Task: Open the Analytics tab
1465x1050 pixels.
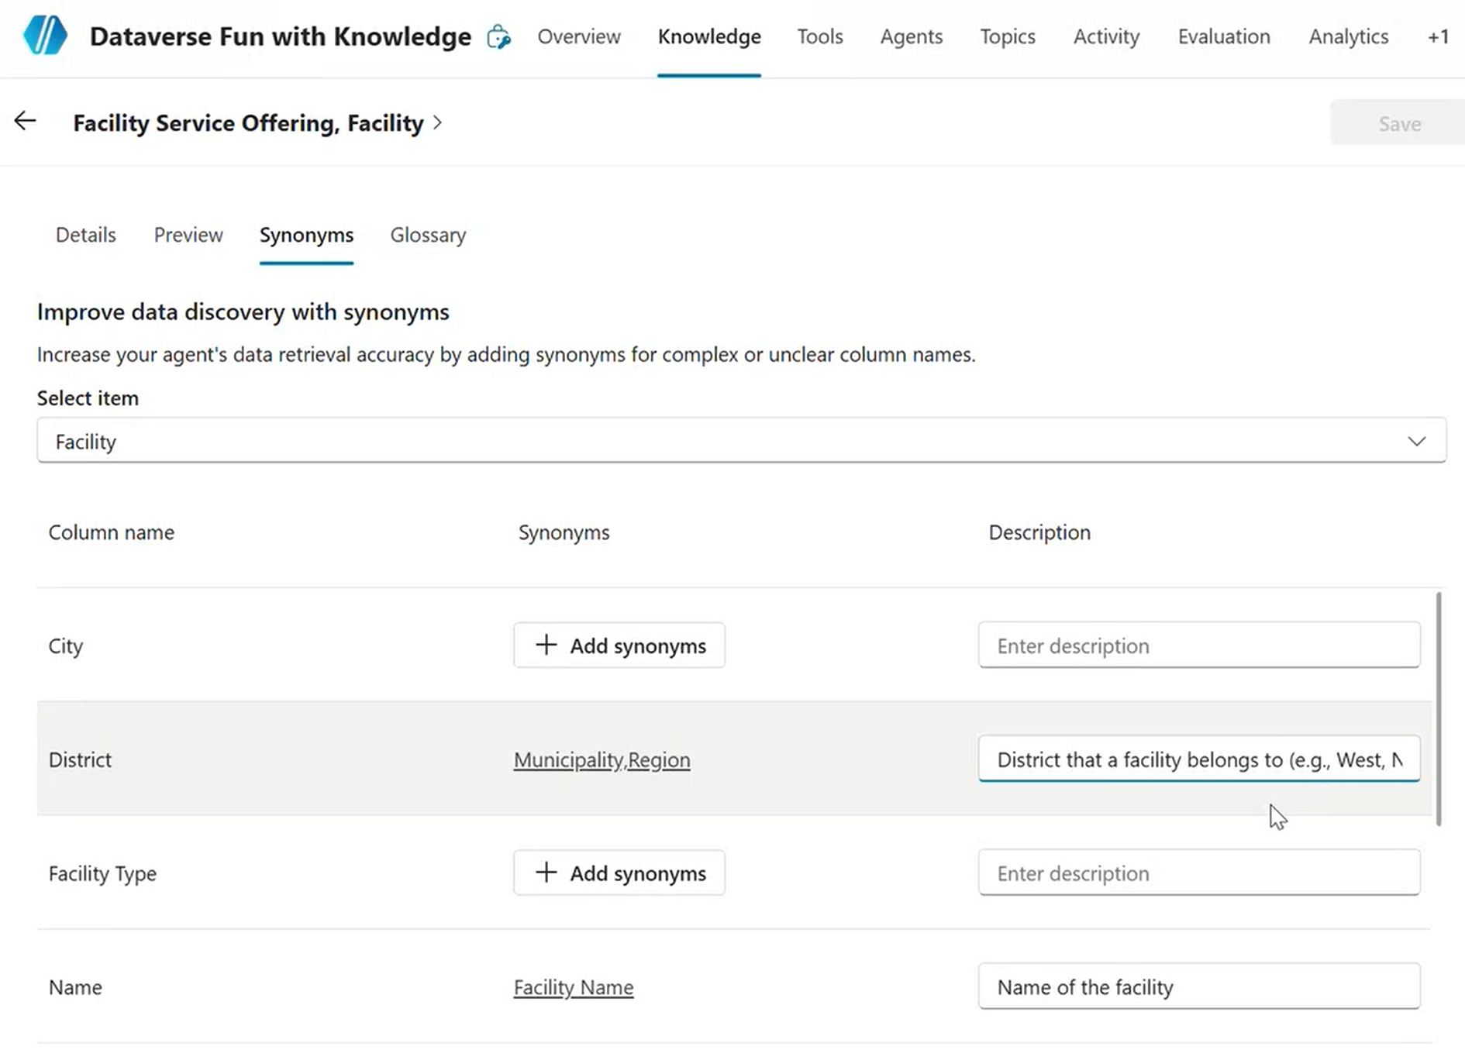Action: [x=1348, y=36]
